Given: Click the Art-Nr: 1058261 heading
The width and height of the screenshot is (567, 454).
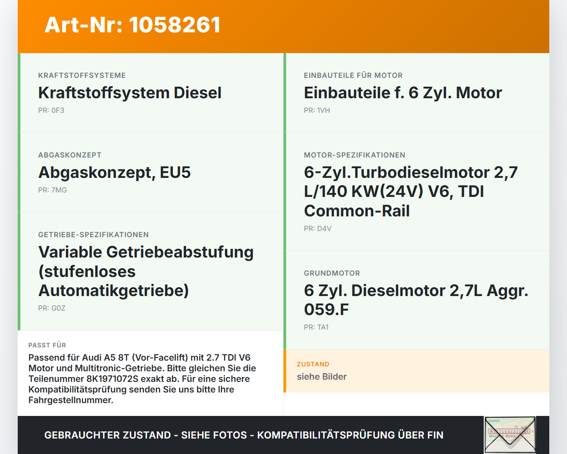Looking at the screenshot, I should (x=132, y=25).
